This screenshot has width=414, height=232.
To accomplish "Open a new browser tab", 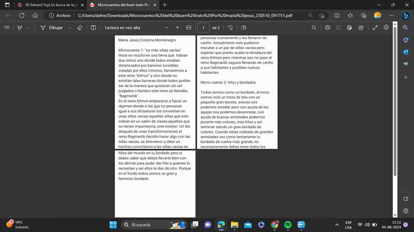I will (165, 5).
